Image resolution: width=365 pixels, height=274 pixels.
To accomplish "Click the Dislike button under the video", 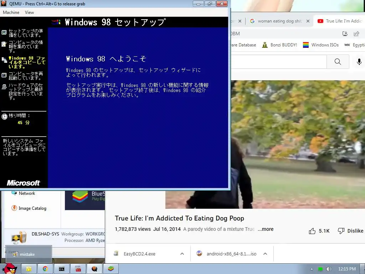I will coord(350,231).
